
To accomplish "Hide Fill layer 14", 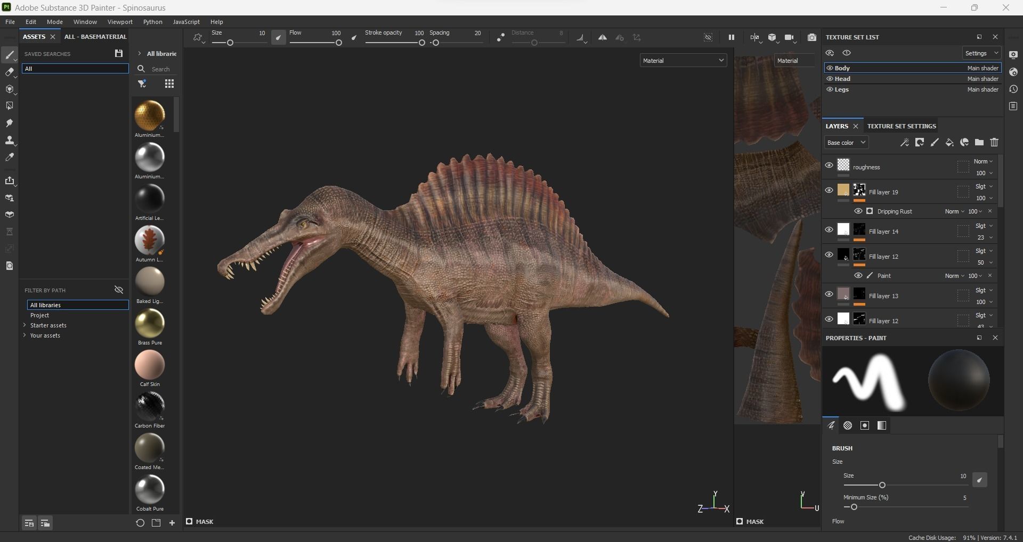I will (x=829, y=230).
